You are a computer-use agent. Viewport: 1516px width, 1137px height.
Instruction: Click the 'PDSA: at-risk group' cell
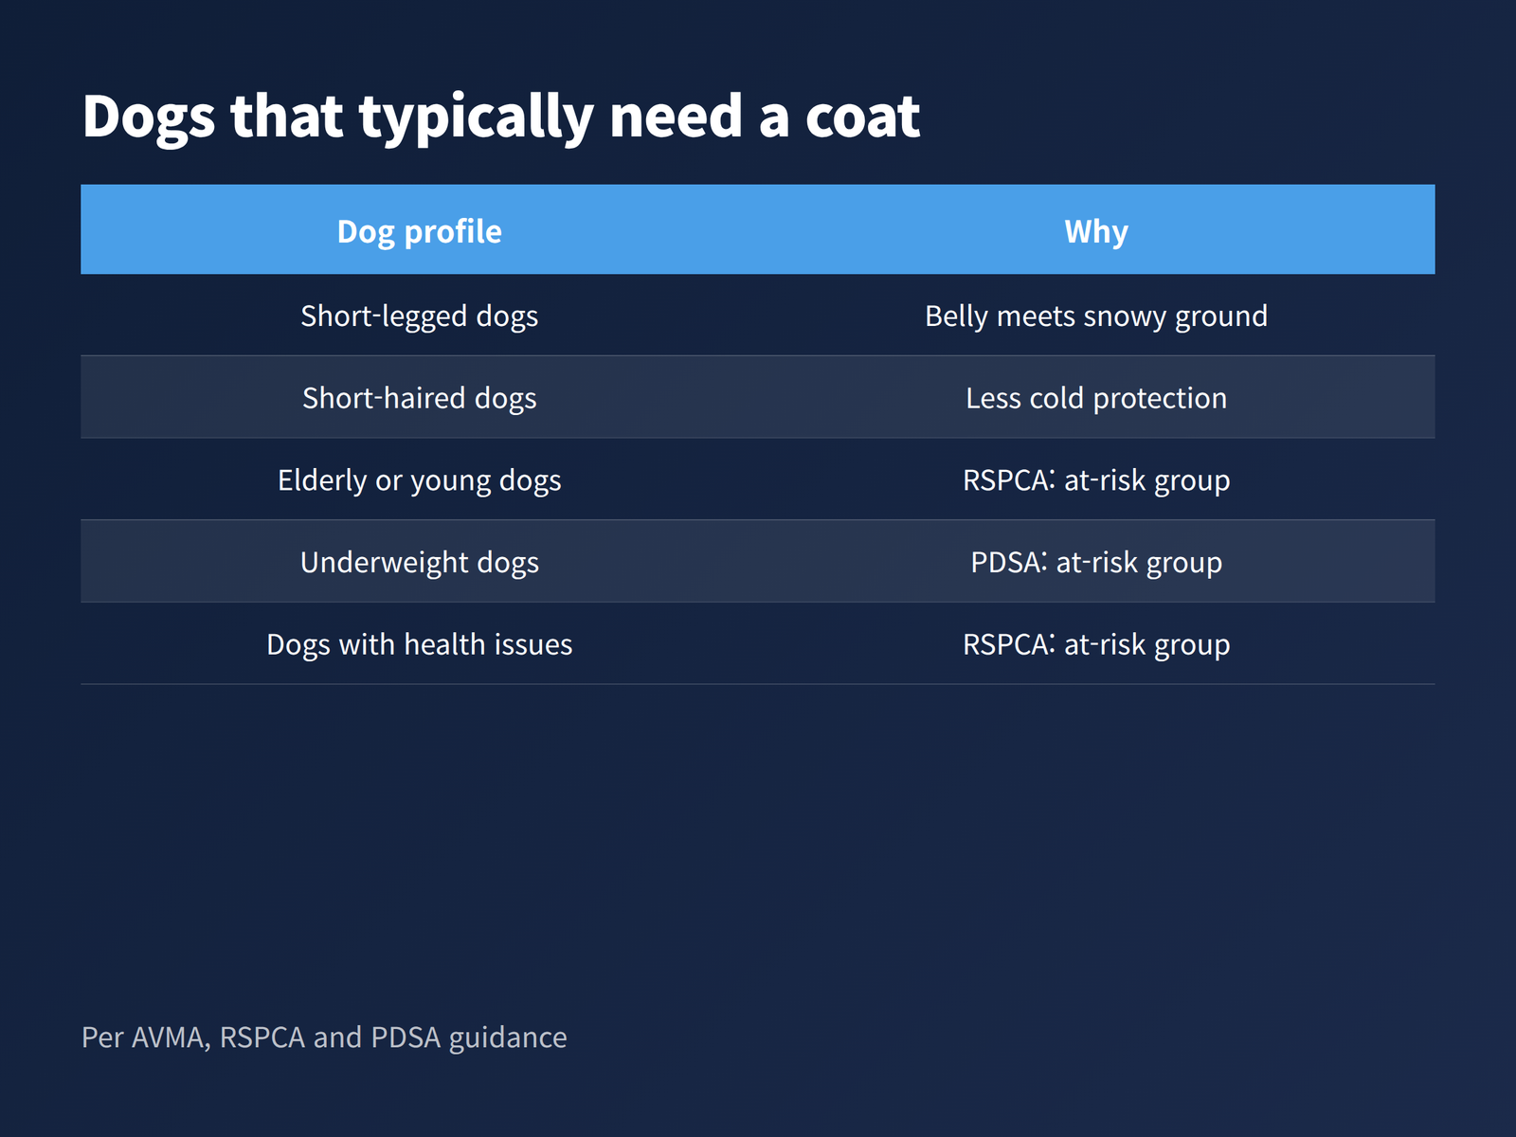coord(1096,562)
